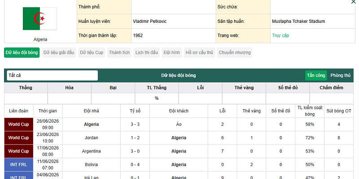This screenshot has height=179, width=359.
Task: Open the Lịch thi đấu tab
Action: [x=147, y=52]
